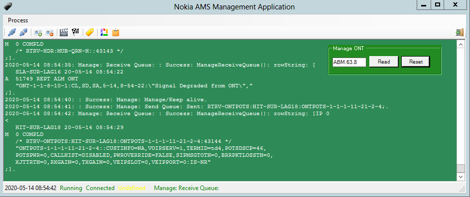Click the clapperboard start icon
This screenshot has height=197, width=470.
click(64, 32)
